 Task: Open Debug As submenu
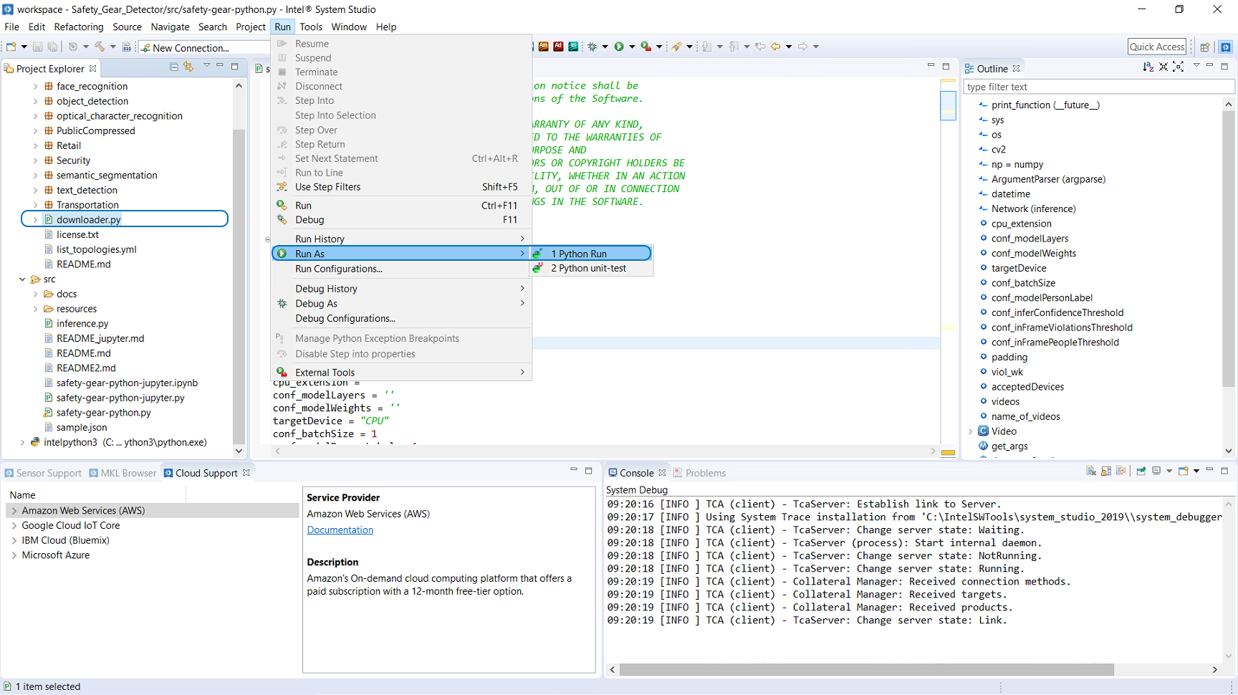(x=402, y=304)
